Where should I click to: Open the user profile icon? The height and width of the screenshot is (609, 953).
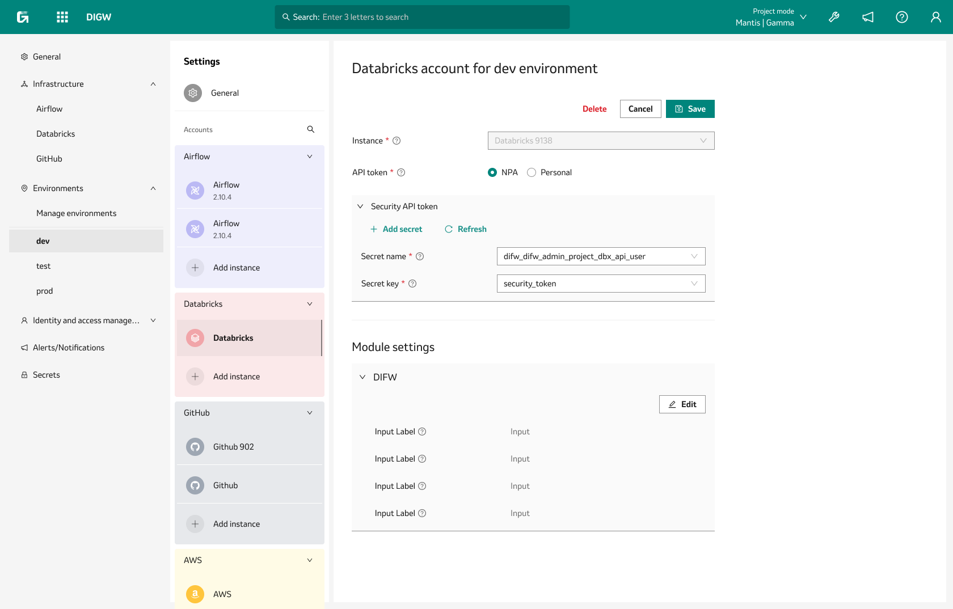936,17
